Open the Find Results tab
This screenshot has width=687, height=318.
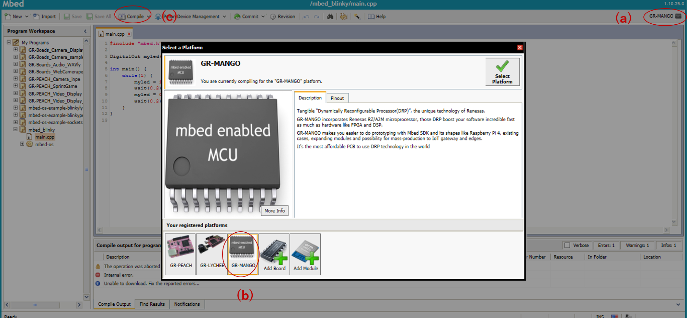point(152,304)
